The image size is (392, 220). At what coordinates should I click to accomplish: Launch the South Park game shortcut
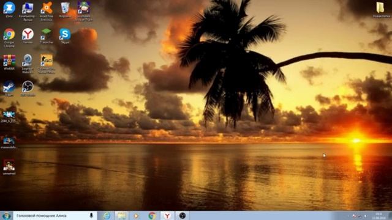[83, 11]
